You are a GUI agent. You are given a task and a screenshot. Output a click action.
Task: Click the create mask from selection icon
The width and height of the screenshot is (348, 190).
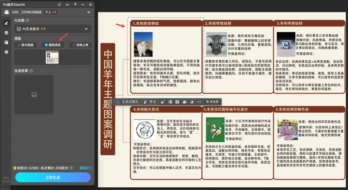point(177,102)
